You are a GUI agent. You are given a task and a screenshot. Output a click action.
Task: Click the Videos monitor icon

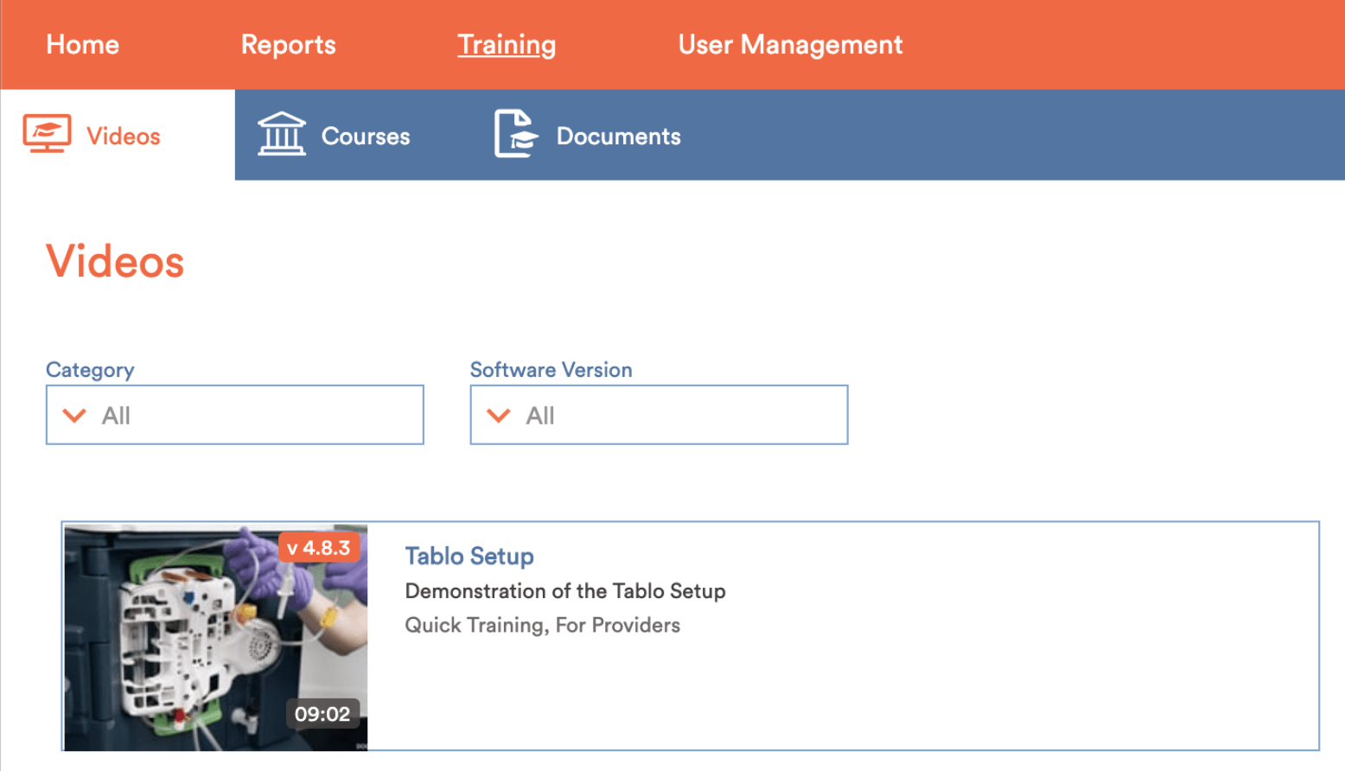pos(47,134)
